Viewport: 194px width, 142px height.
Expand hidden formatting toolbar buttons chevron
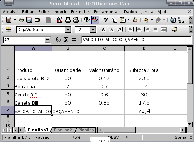click(191, 27)
